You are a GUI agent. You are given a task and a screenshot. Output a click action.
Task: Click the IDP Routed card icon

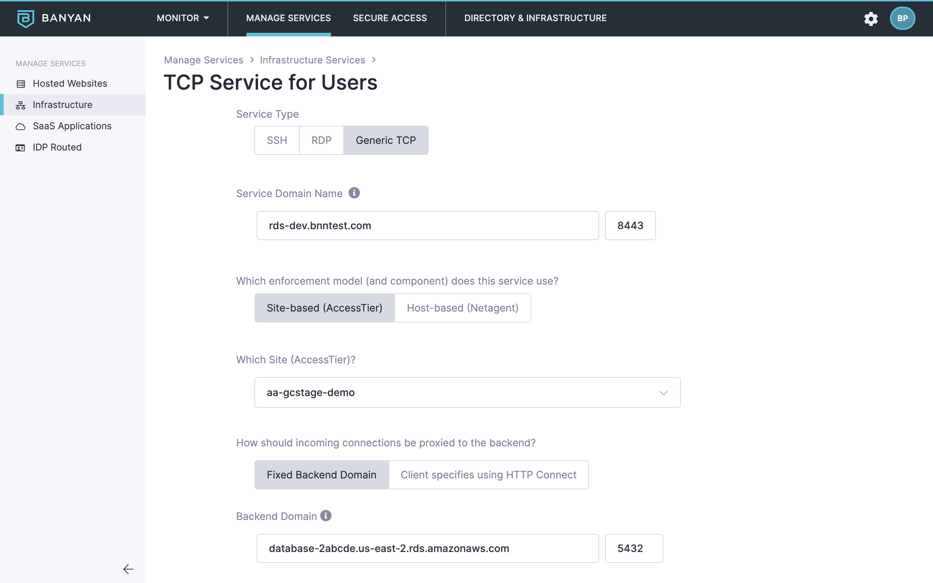pos(21,148)
